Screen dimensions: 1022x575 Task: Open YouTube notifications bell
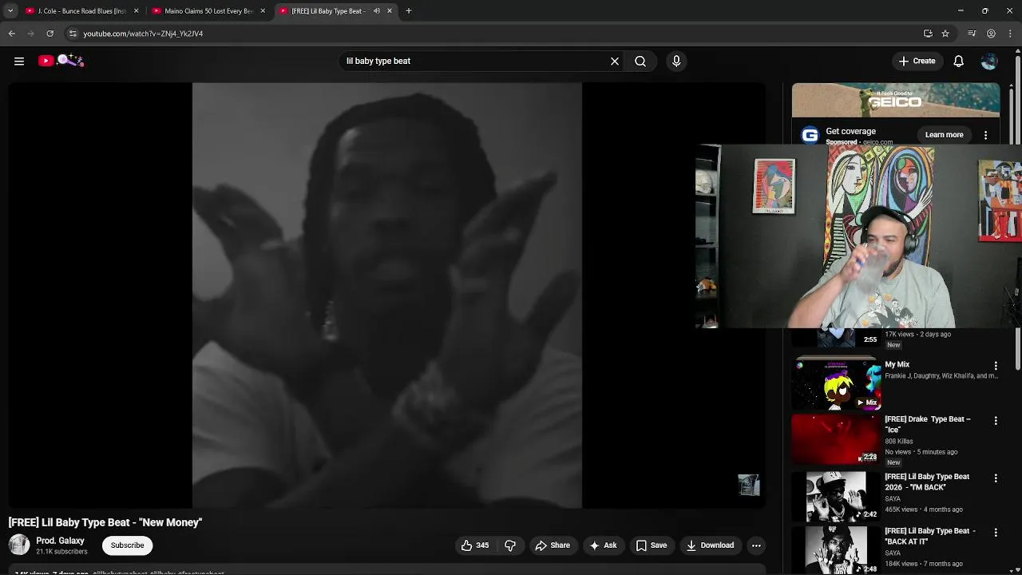coord(959,61)
